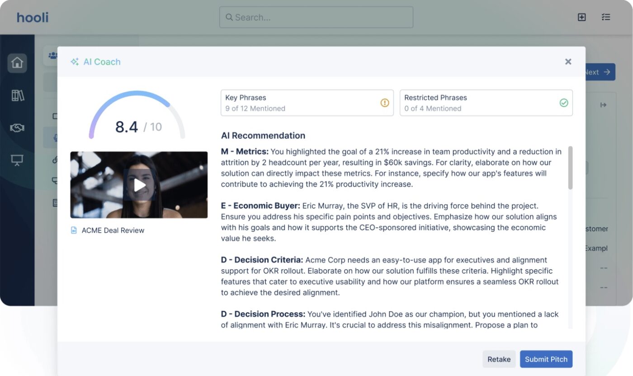Open the presentation screen sidebar icon
This screenshot has height=376, width=633.
pos(17,160)
